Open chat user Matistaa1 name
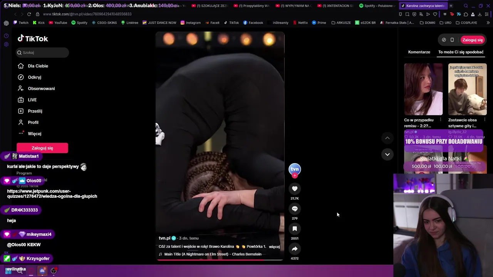 [x=29, y=157]
